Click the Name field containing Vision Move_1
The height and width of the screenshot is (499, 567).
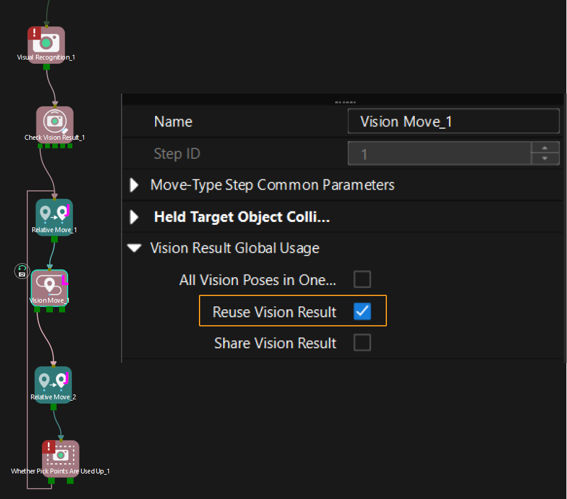[x=453, y=122]
